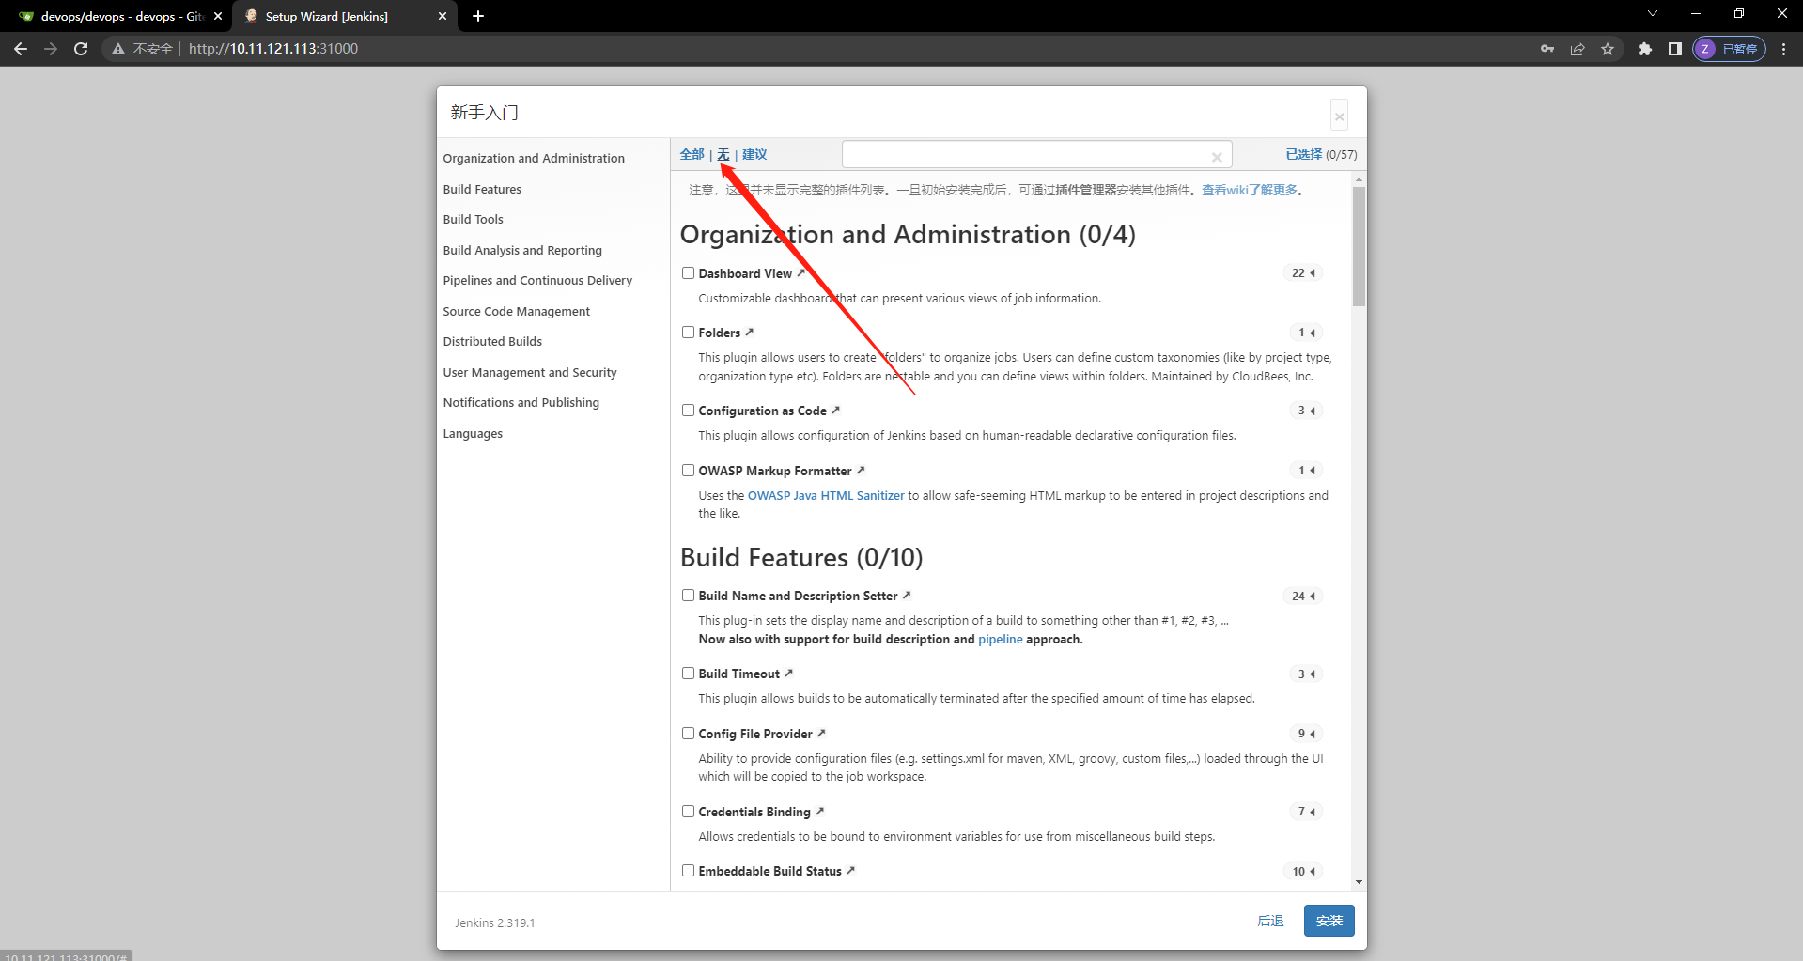The image size is (1803, 961).
Task: Check the Credentials Binding plugin
Action: 688,811
